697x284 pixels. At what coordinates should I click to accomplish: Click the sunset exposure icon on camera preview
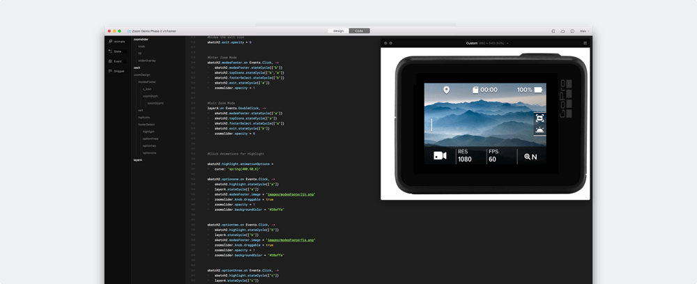click(539, 130)
